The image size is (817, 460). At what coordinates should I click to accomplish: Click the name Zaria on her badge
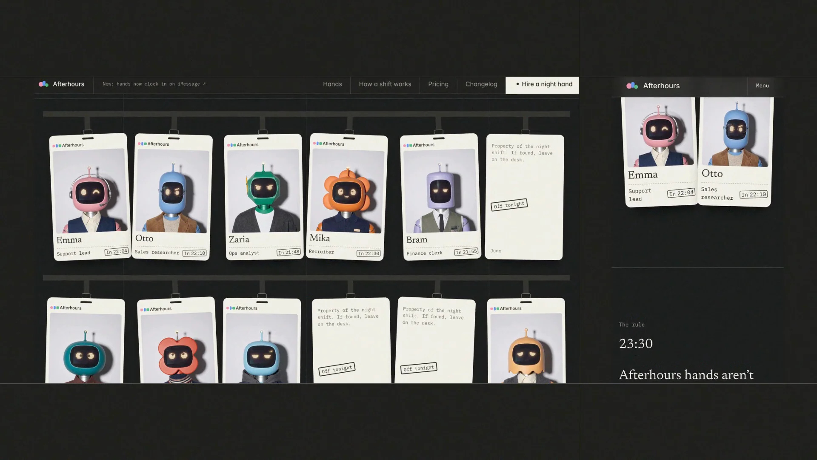pos(239,239)
